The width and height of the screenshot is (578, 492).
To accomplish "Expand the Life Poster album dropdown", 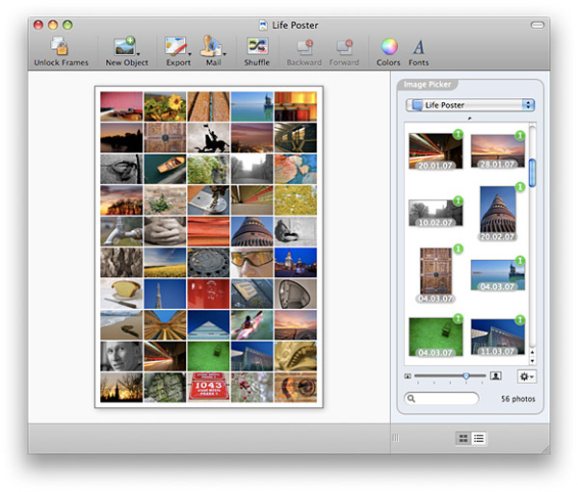I will tap(469, 105).
